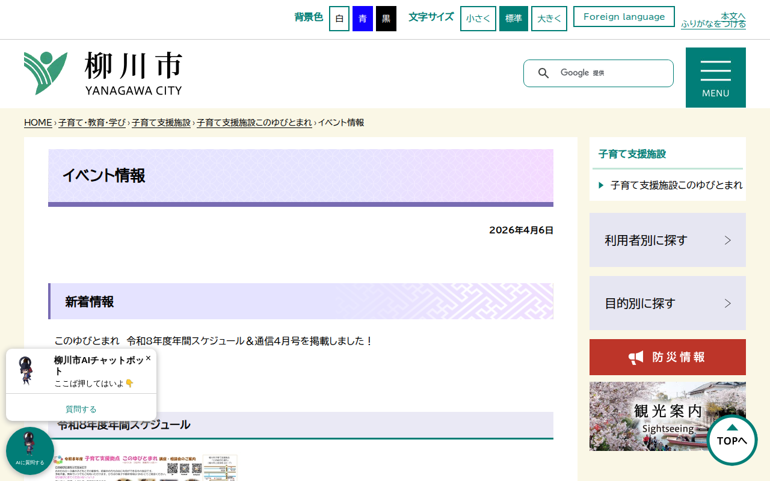Viewport: 770px width, 481px height.
Task: Expand 目的別に探す section
Action: coord(667,303)
